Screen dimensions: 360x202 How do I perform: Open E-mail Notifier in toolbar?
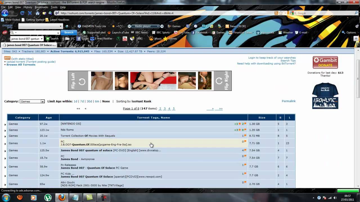(101, 39)
